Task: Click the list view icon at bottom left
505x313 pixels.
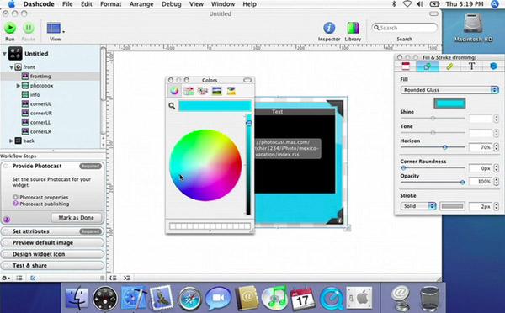Action: coord(19,278)
